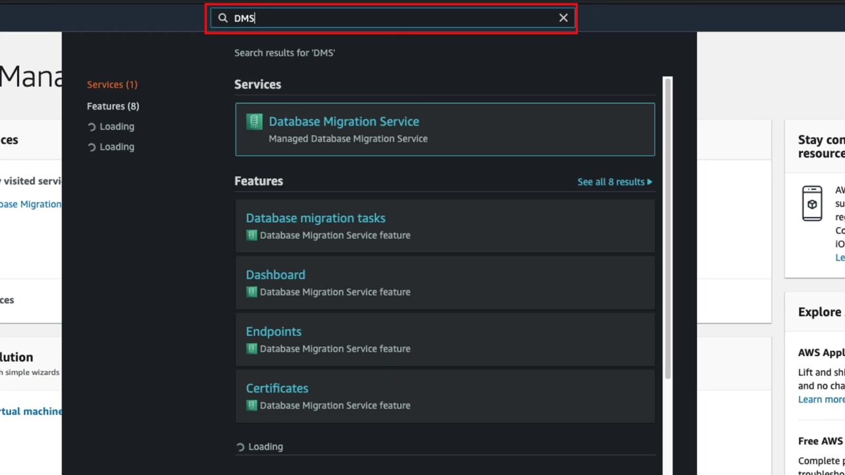Click icon beside Database migration tasks

(252, 236)
